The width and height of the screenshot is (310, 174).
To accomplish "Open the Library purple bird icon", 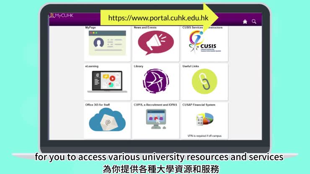I will click(156, 81).
